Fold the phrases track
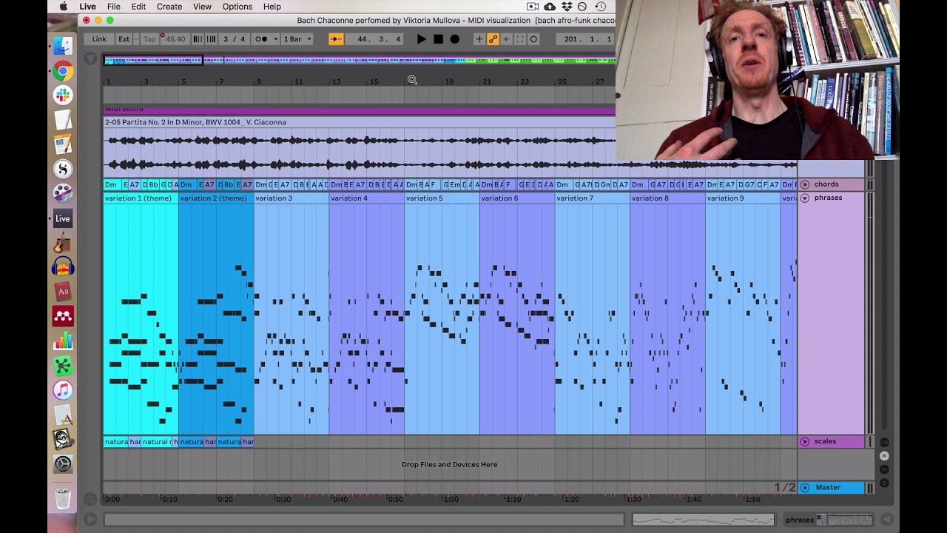This screenshot has height=533, width=947. (x=805, y=198)
